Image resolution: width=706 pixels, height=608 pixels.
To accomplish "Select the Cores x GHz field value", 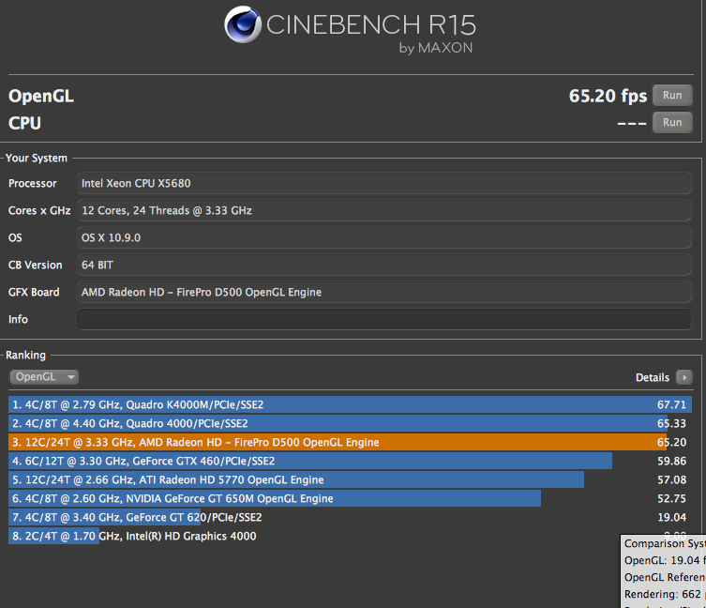I will (384, 210).
